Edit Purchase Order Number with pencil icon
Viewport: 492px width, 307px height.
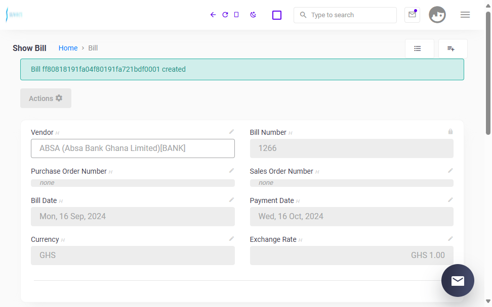coord(231,171)
